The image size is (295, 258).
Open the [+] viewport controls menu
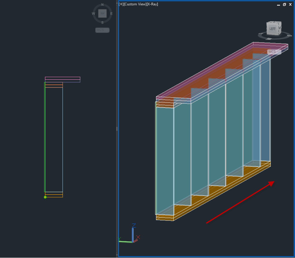(x=121, y=4)
